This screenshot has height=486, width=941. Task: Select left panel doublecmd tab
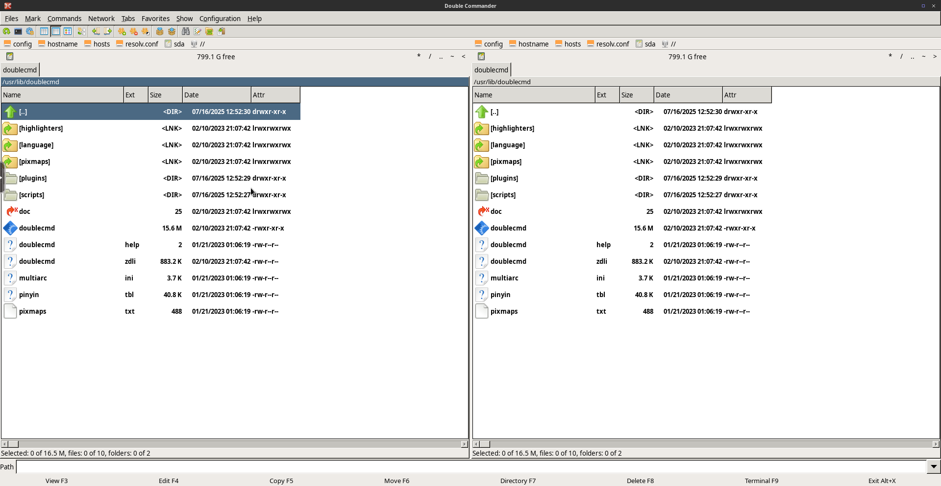tap(20, 70)
